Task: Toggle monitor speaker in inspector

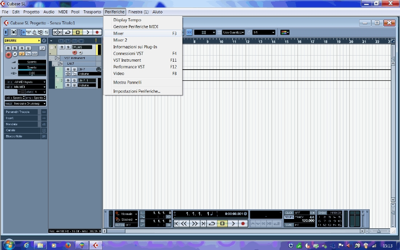Action: tap(15, 54)
